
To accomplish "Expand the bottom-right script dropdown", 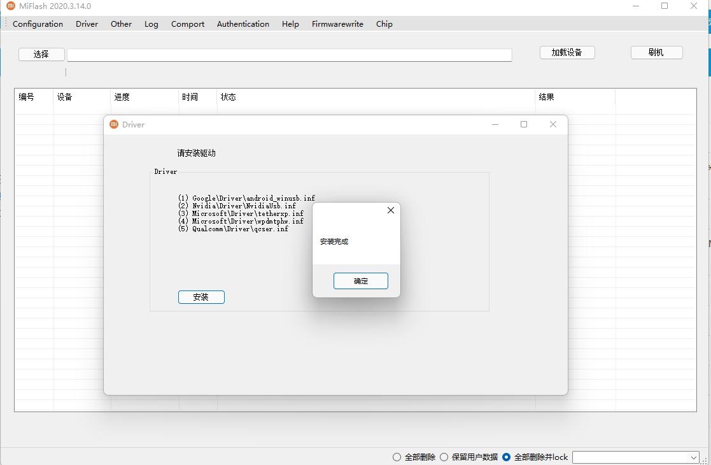I will coord(693,457).
